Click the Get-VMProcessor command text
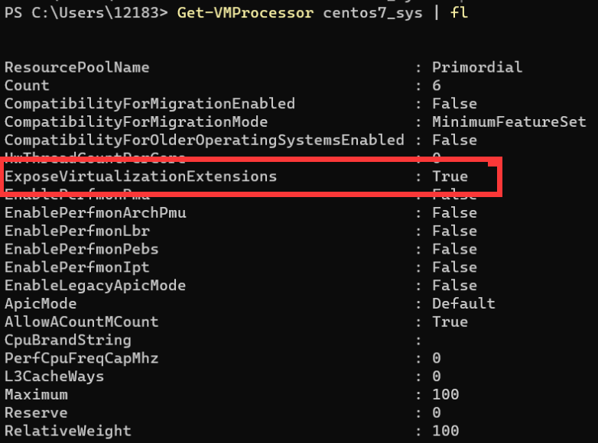 (245, 13)
